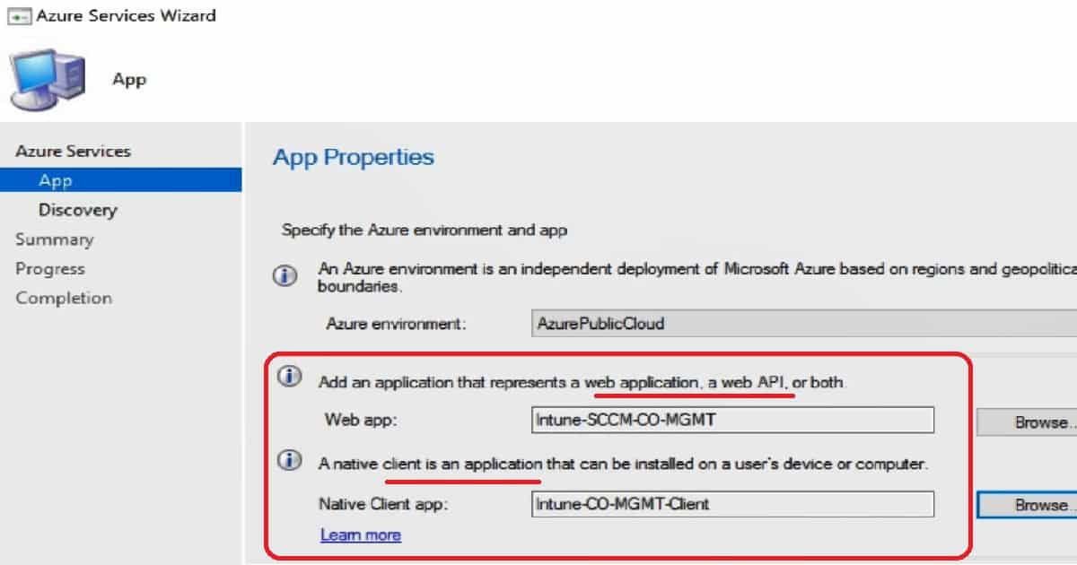
Task: Select Azure Services in the sidebar
Action: click(x=73, y=151)
